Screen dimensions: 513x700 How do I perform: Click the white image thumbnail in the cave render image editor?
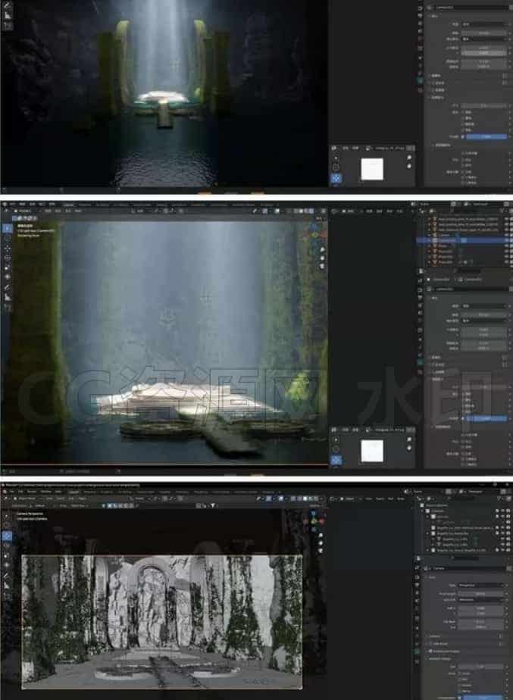point(372,169)
